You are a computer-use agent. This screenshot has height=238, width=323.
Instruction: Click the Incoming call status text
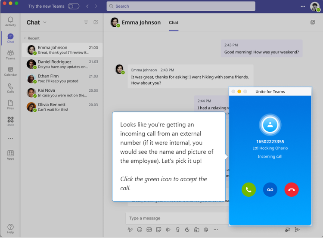point(270,157)
